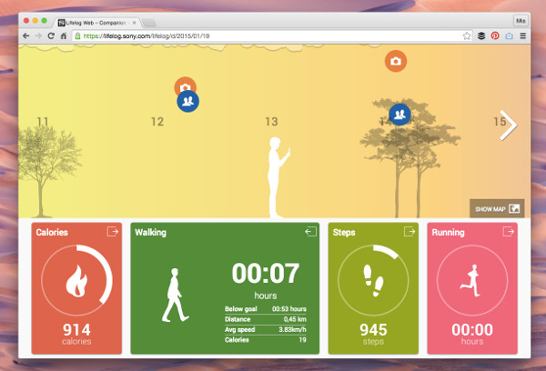Reload the Lifelog page
The image size is (546, 371).
pyautogui.click(x=51, y=35)
